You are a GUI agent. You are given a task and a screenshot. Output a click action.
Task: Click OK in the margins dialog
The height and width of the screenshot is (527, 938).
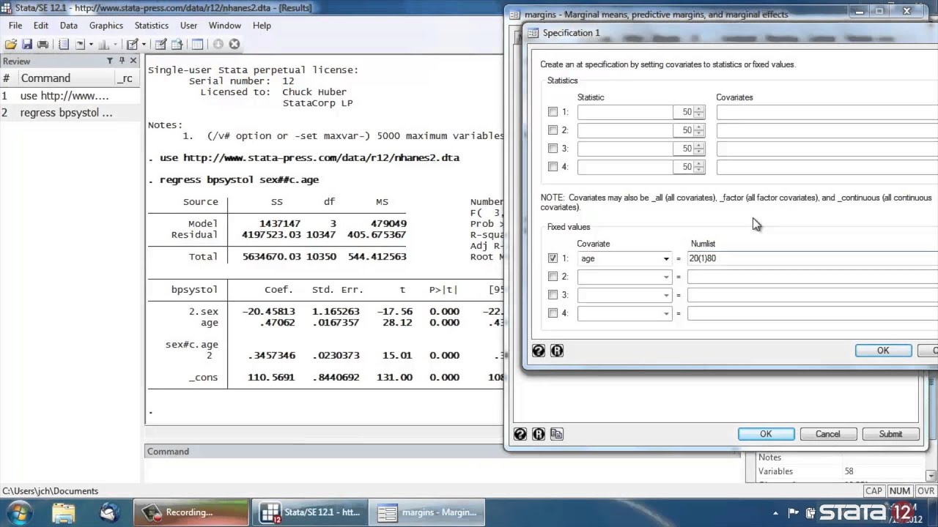(x=766, y=433)
